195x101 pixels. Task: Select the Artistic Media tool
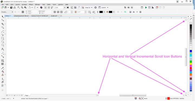[x=3, y=35]
